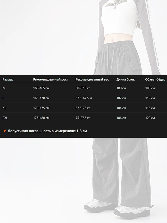
Task: Select size L row label
Action: 3,98
